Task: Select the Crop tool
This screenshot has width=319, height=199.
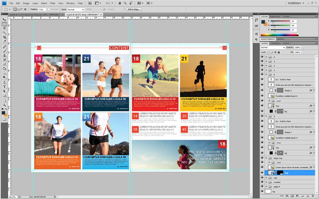Action: pos(4,38)
